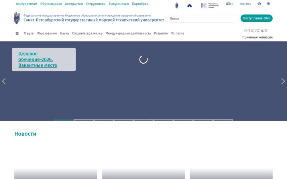Expand Развитие menu
This screenshot has width=287, height=179.
pyautogui.click(x=161, y=33)
